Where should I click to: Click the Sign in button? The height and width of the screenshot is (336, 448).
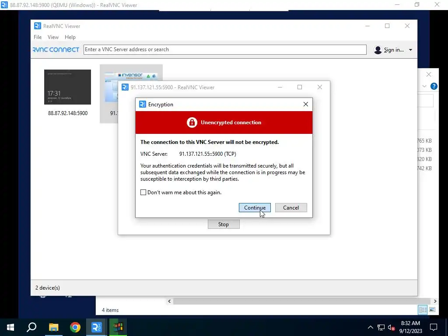pyautogui.click(x=394, y=50)
